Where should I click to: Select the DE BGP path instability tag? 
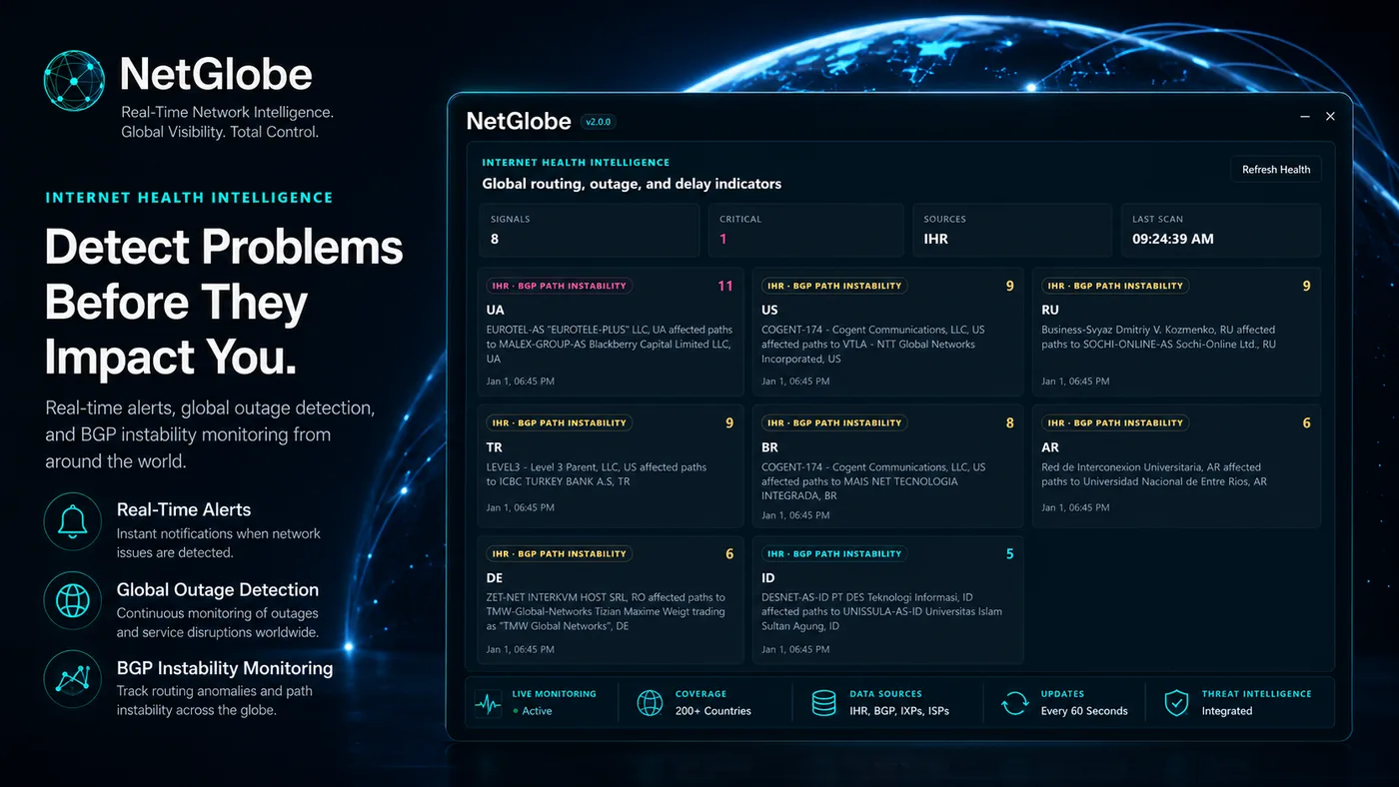coord(559,553)
